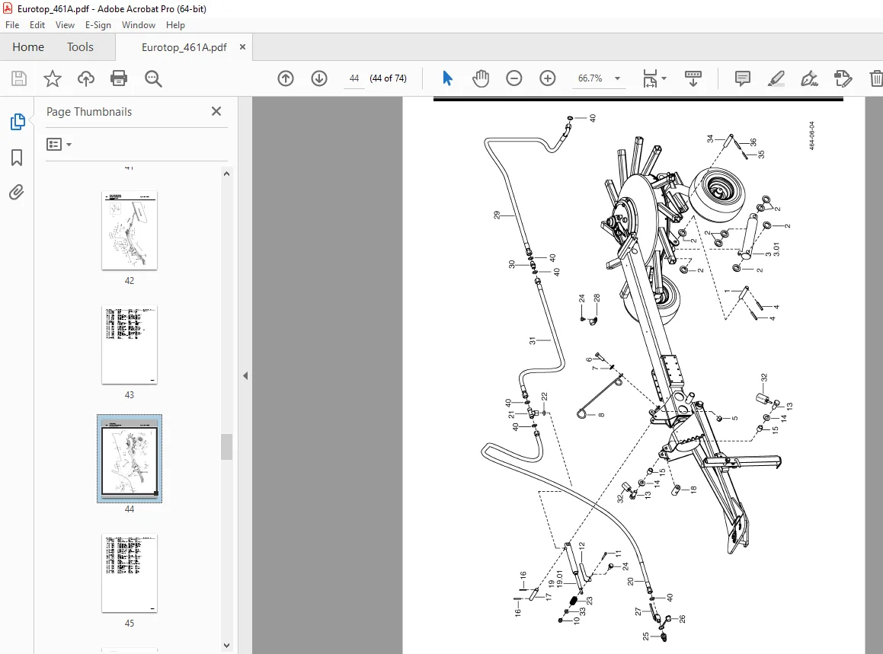Collapse the navigation pane arrow handle
The height and width of the screenshot is (654, 883).
tap(245, 375)
